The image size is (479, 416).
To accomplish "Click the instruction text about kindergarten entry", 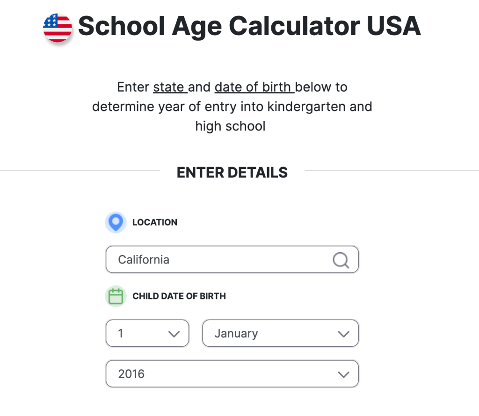I will click(x=232, y=107).
